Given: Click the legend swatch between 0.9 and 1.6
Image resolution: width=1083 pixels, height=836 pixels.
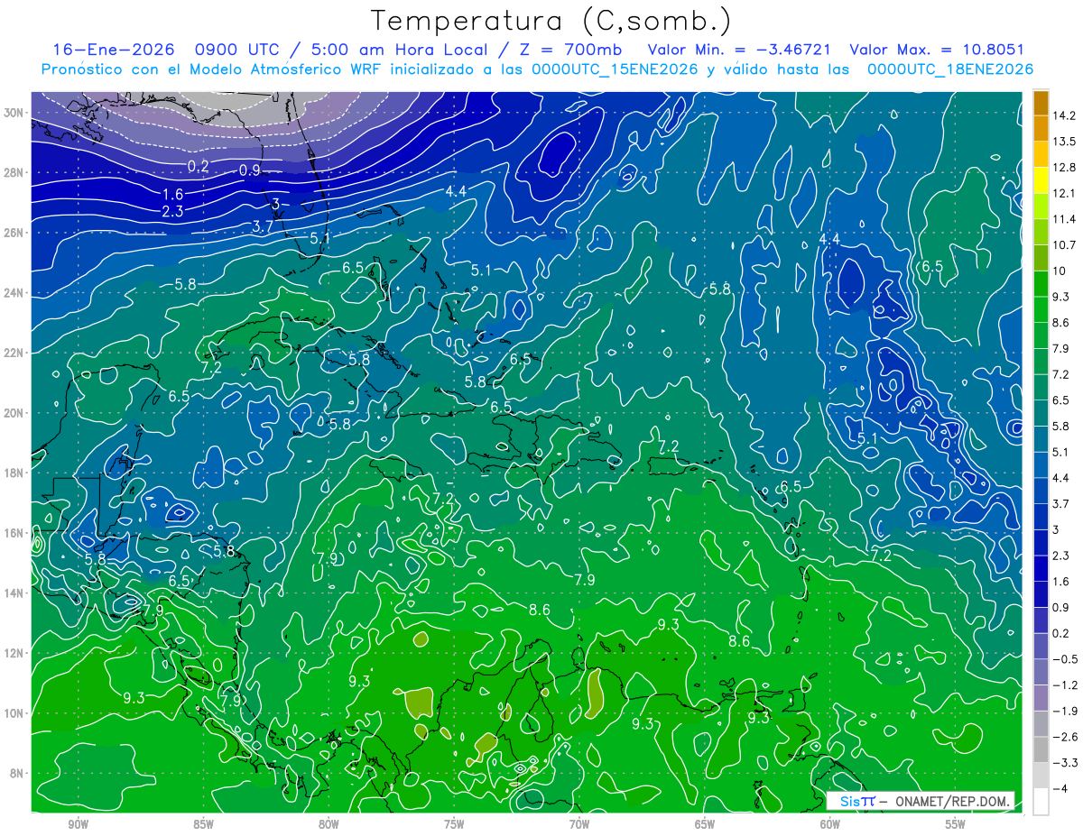Looking at the screenshot, I should pos(1041,594).
